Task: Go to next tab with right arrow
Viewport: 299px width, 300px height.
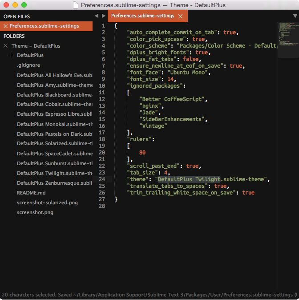Action: click(104, 16)
